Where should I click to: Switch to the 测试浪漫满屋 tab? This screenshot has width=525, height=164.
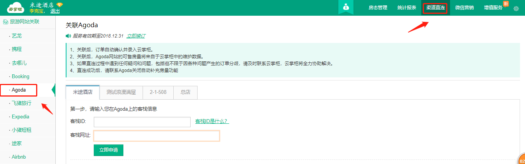click(121, 92)
